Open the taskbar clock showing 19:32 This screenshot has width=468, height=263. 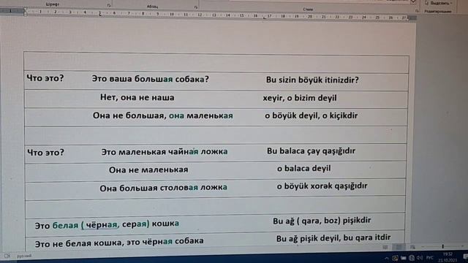click(447, 257)
